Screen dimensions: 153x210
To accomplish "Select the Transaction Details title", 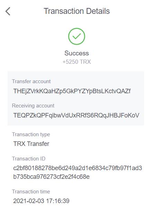I will click(x=77, y=11).
